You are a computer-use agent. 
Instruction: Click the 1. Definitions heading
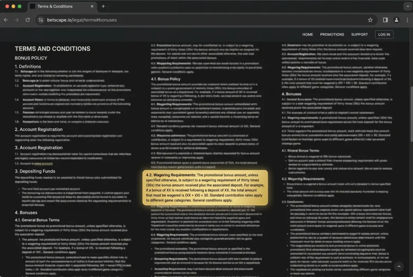(28, 67)
